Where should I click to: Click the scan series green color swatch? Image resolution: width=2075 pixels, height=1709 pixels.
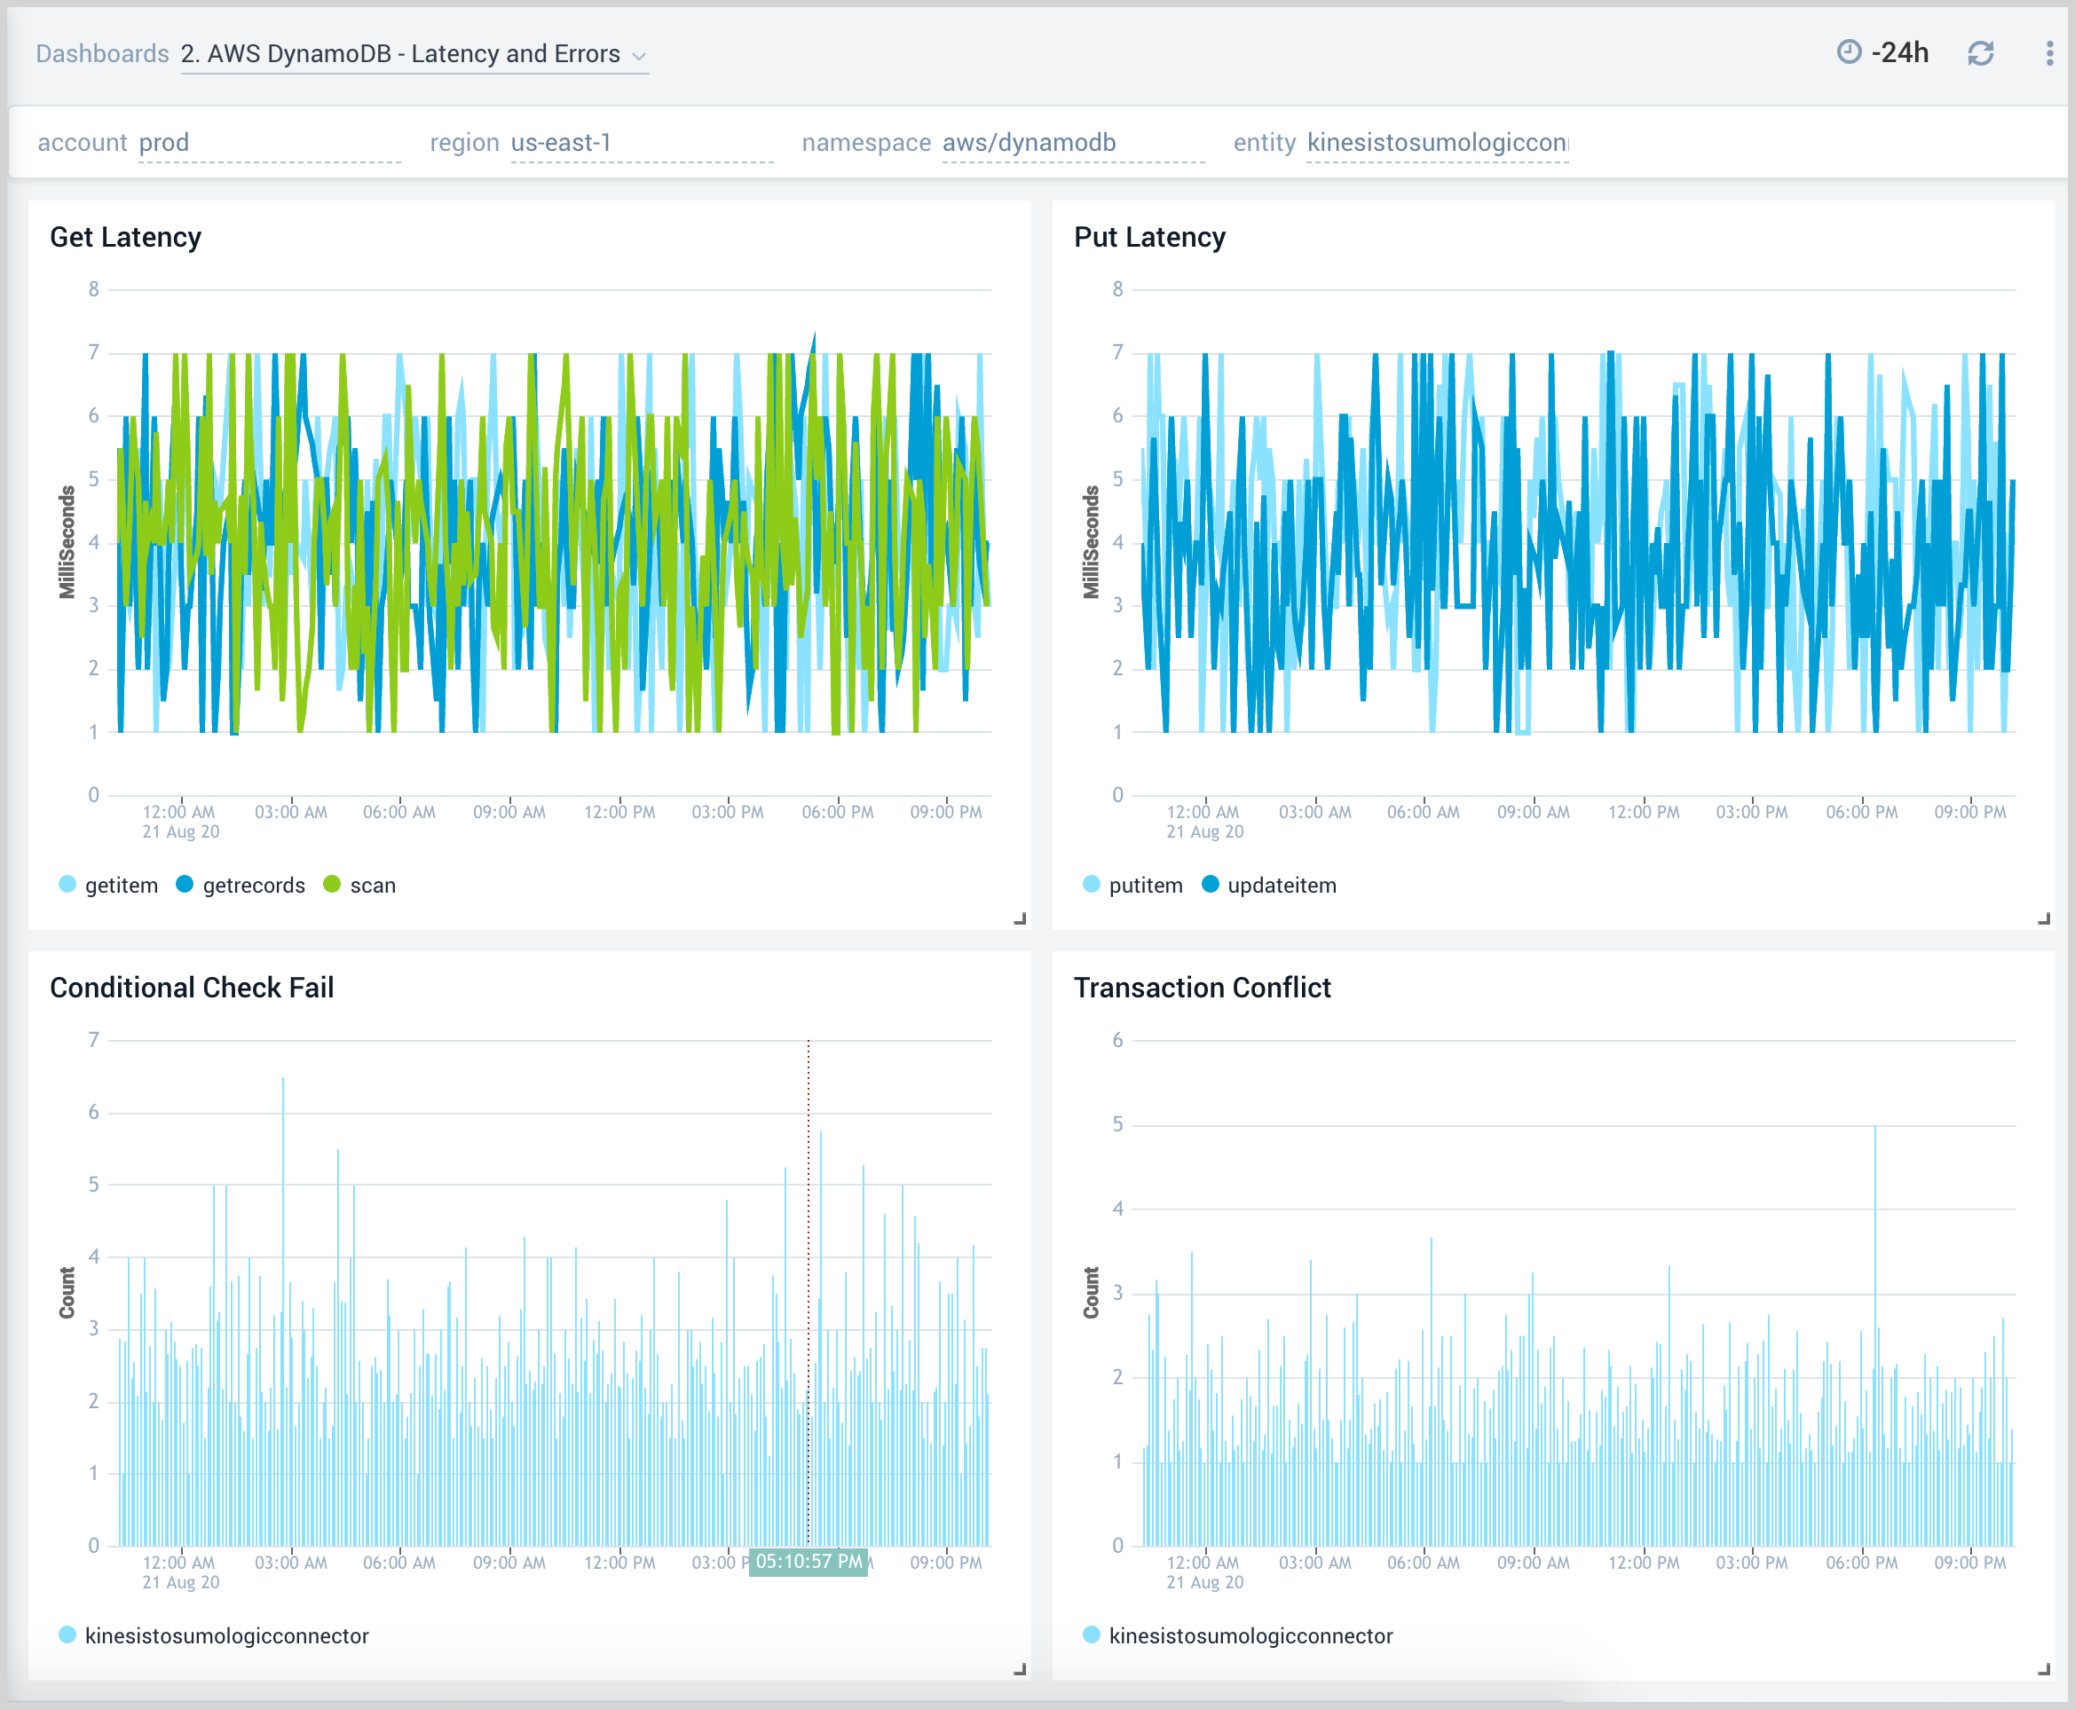pos(333,885)
